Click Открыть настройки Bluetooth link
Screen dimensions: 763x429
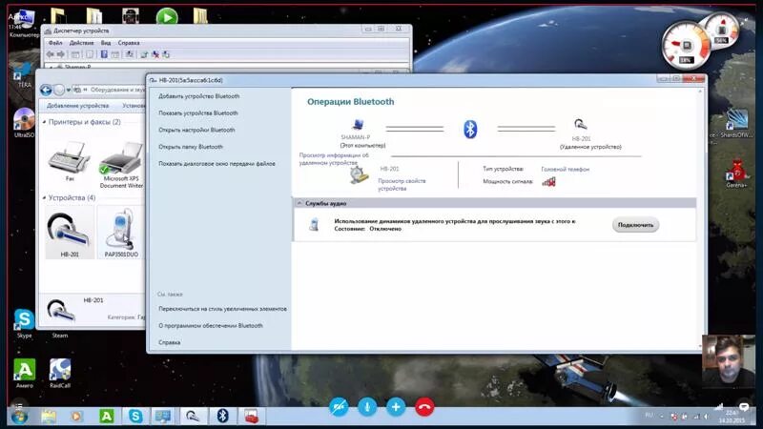click(x=196, y=130)
